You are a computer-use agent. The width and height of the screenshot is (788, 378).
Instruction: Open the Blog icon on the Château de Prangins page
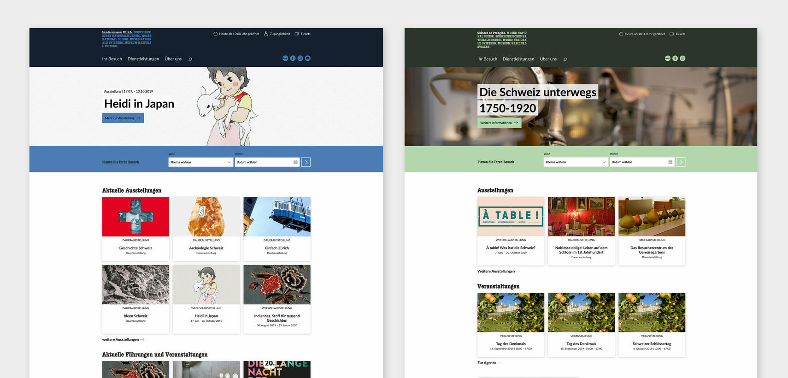click(668, 59)
